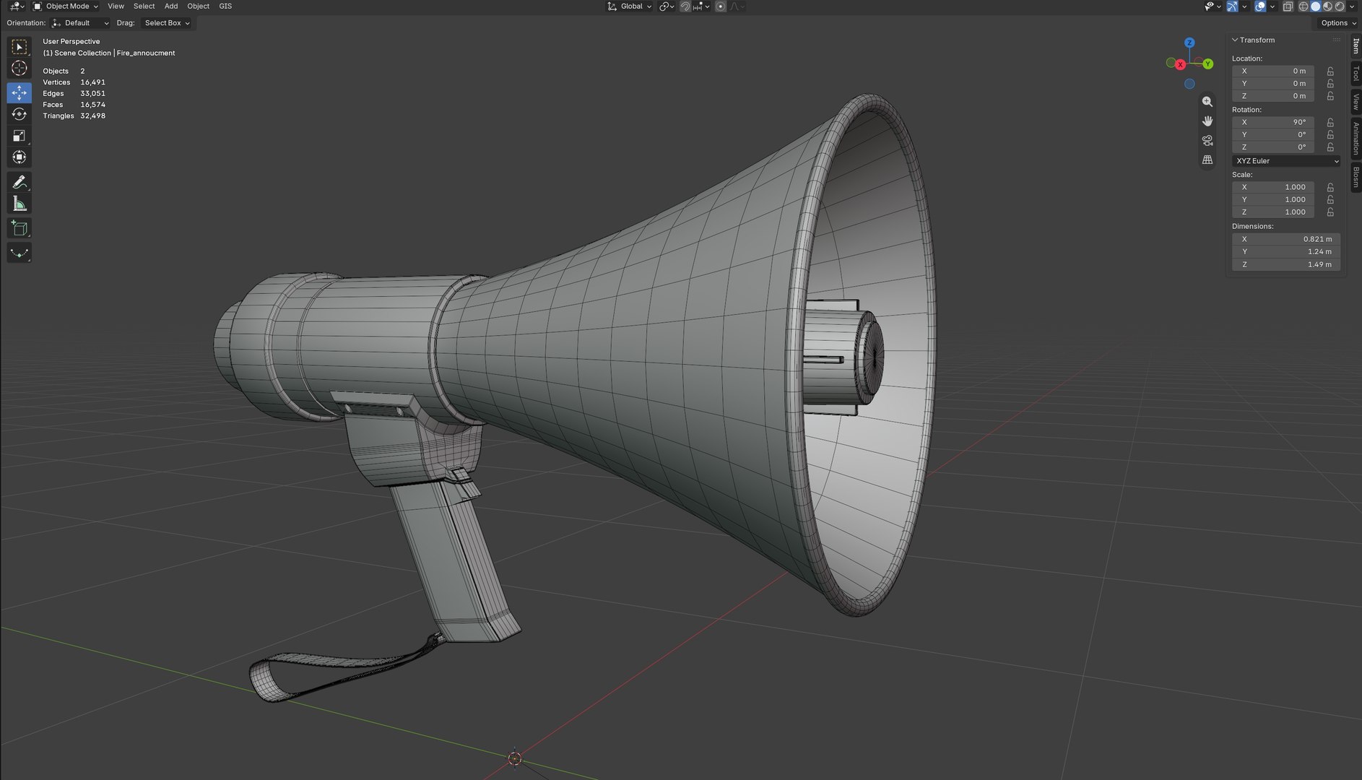The height and width of the screenshot is (780, 1362).
Task: Open the editor type menu icon
Action: pyautogui.click(x=15, y=6)
